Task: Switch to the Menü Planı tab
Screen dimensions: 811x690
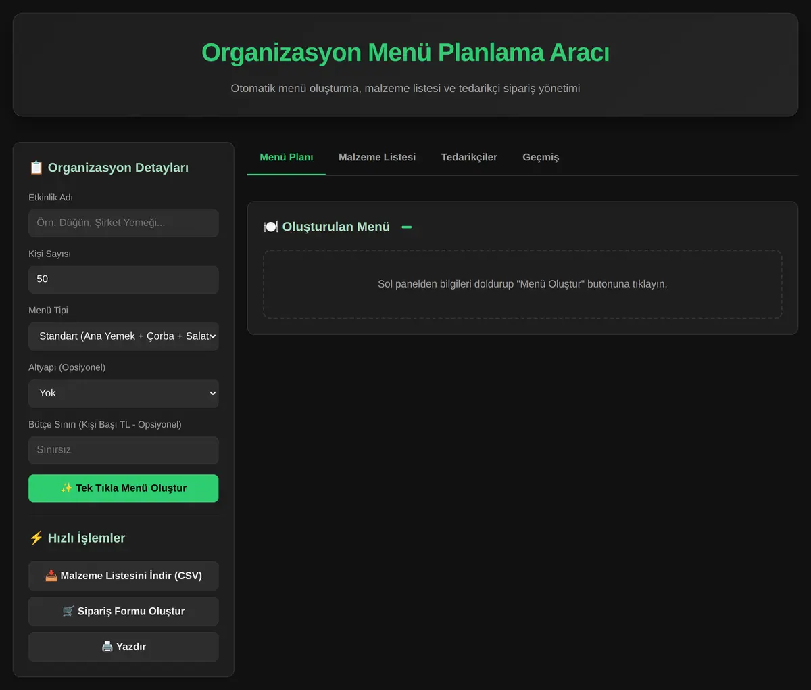Action: tap(286, 157)
